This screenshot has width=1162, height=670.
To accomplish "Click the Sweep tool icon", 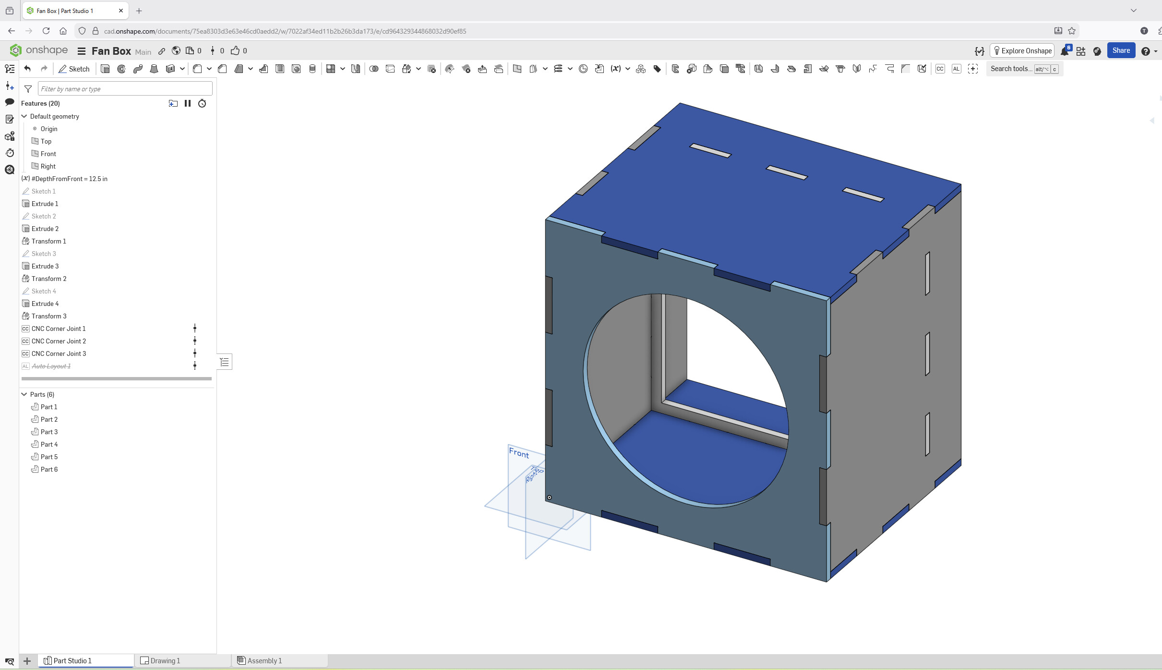I will click(x=138, y=69).
